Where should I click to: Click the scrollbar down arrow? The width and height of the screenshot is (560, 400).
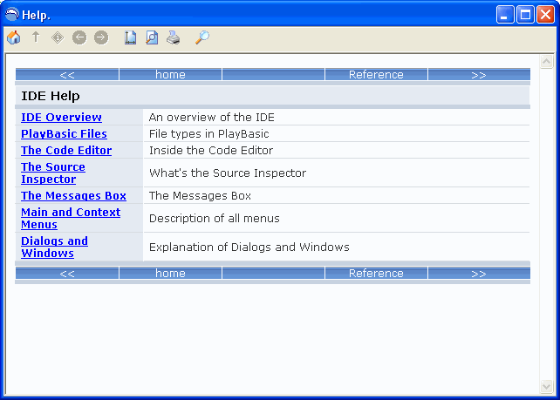[546, 386]
